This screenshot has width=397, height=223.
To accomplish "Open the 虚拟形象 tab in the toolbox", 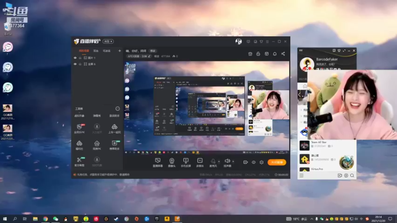I will [x=79, y=116].
